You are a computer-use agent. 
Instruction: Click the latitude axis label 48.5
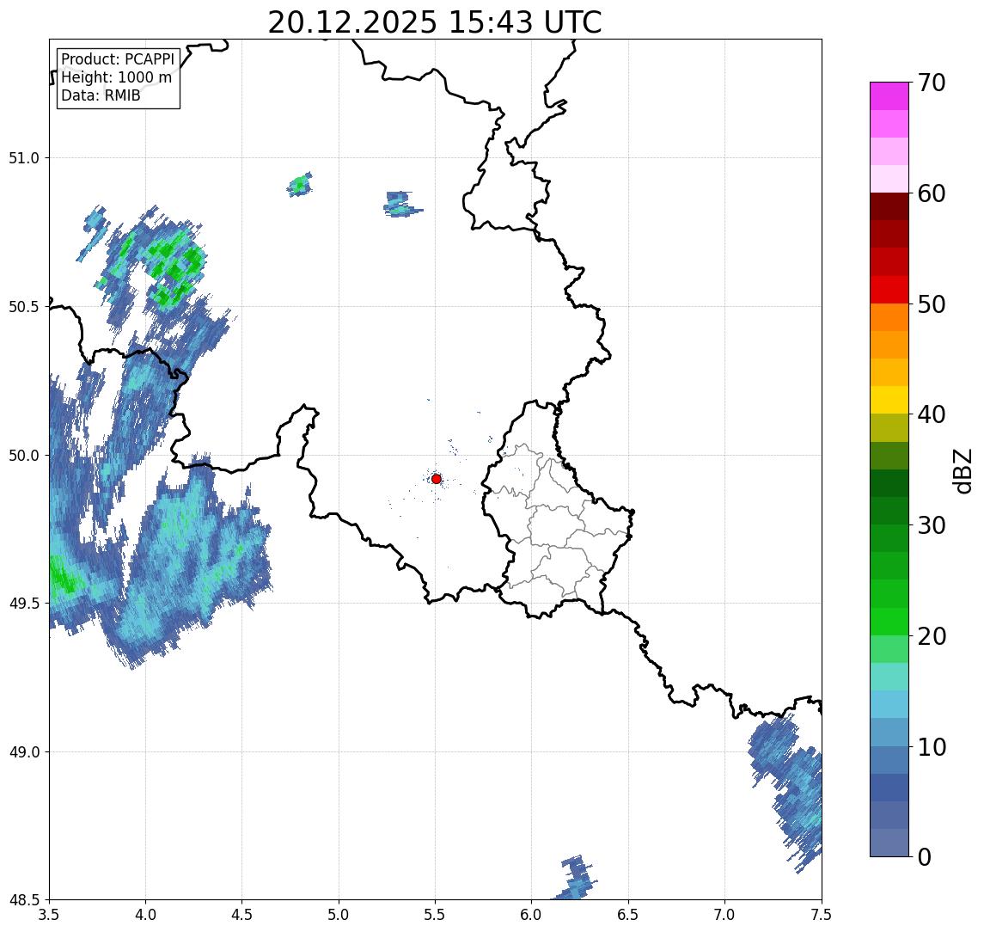pyautogui.click(x=24, y=900)
